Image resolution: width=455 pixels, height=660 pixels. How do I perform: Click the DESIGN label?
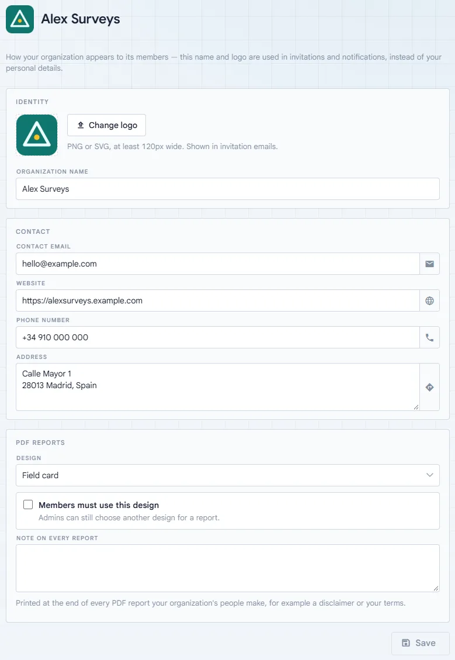(x=29, y=458)
